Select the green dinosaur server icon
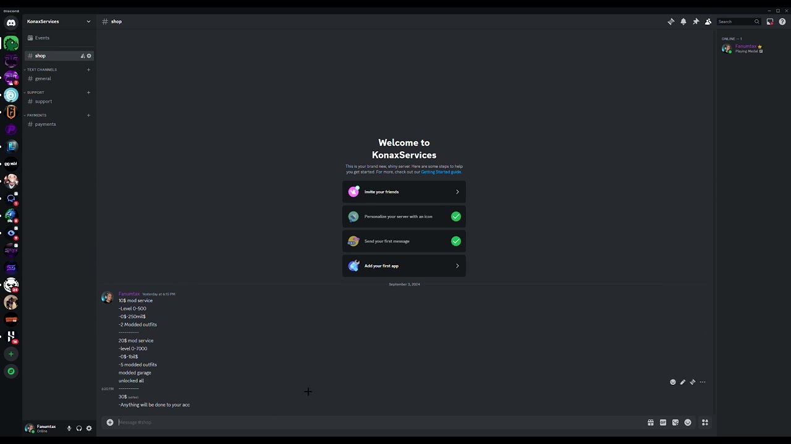 click(11, 43)
